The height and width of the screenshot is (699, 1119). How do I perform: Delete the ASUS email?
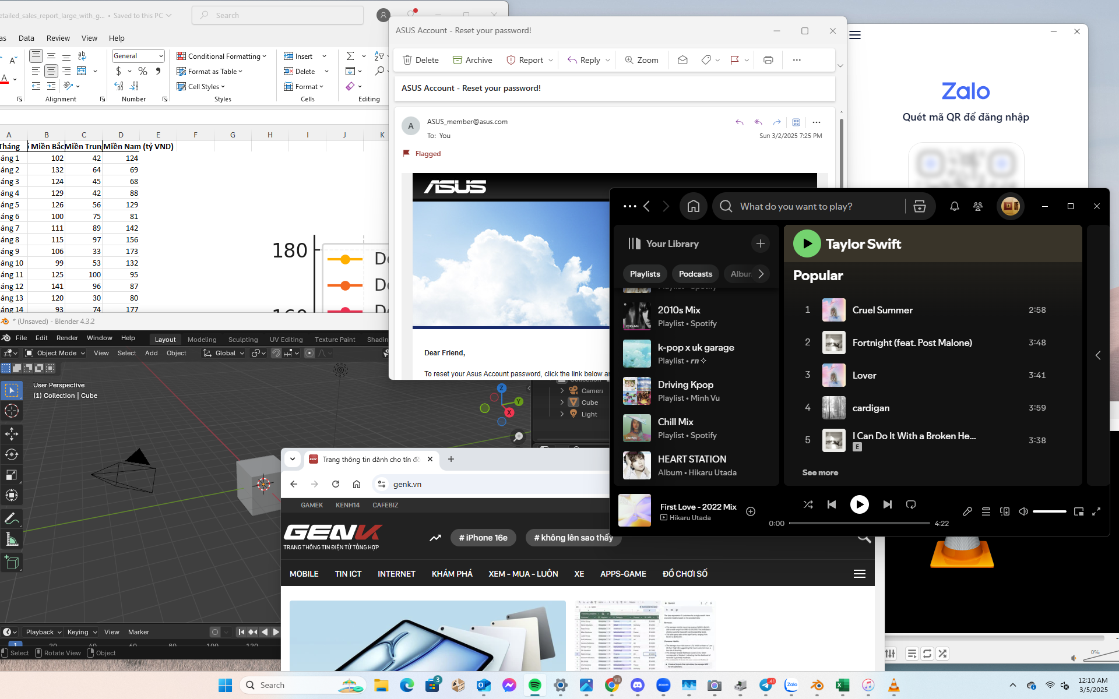coord(421,60)
